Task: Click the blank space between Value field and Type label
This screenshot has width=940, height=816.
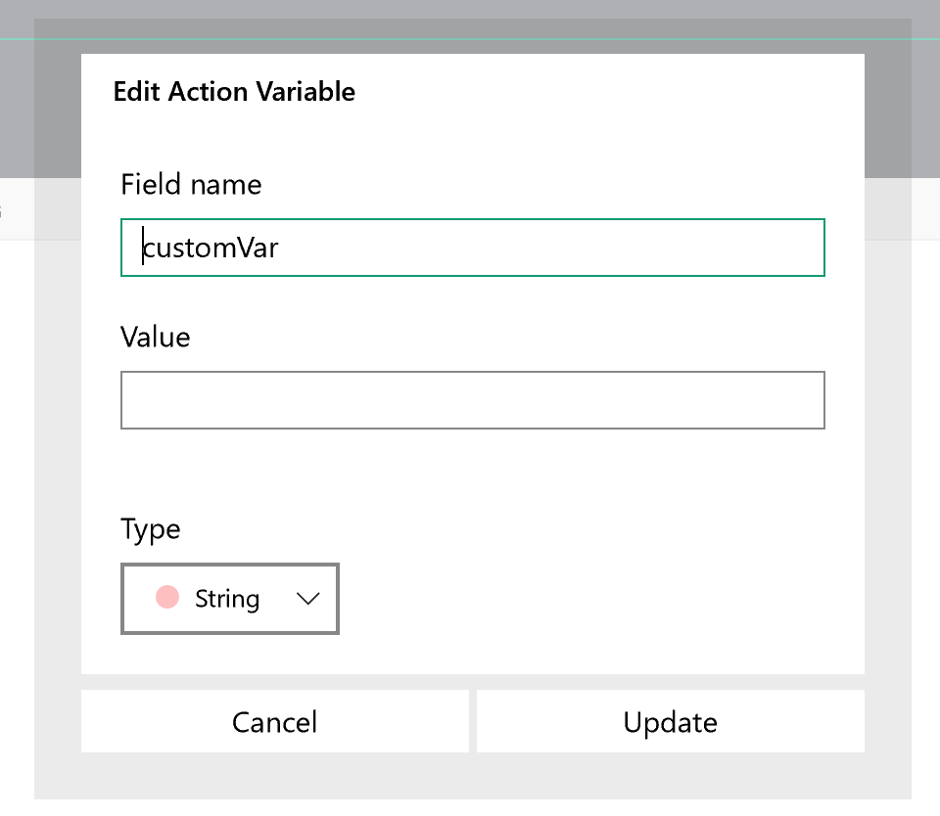Action: point(472,473)
